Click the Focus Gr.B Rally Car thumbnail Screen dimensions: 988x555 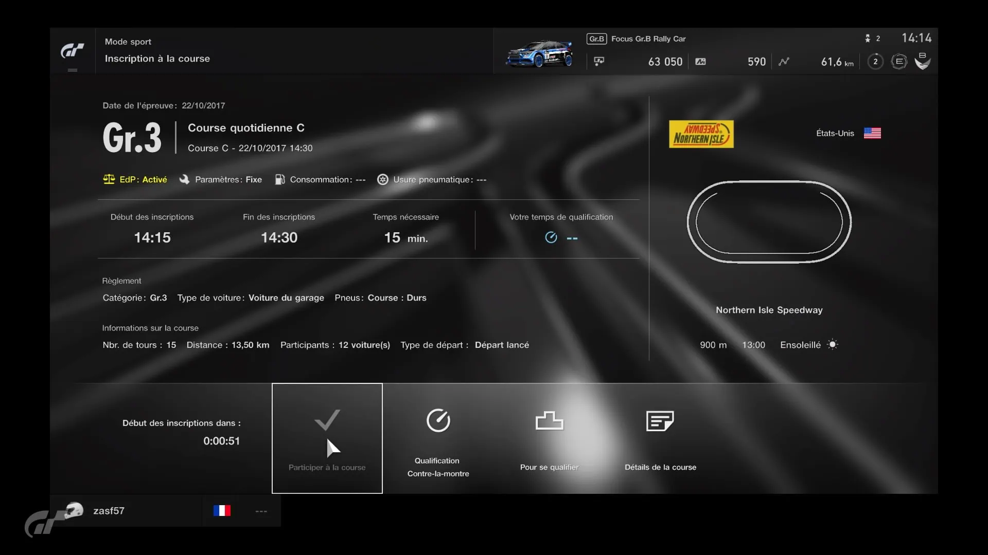coord(539,53)
